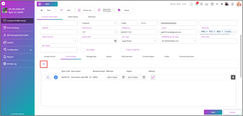Click the news board icon in header
The height and width of the screenshot is (116, 243).
[212, 4]
